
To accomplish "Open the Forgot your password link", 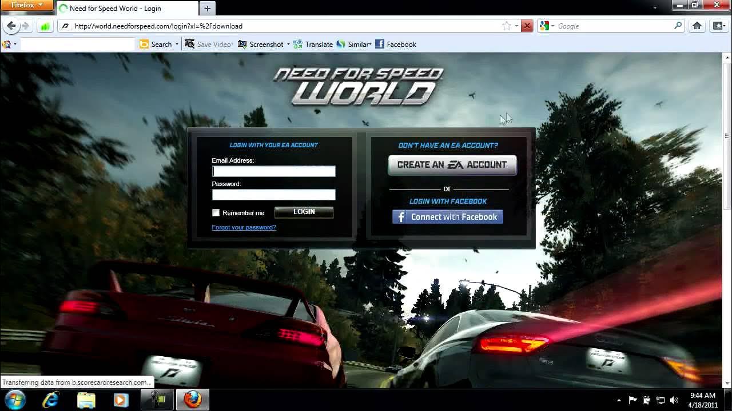I will point(244,227).
